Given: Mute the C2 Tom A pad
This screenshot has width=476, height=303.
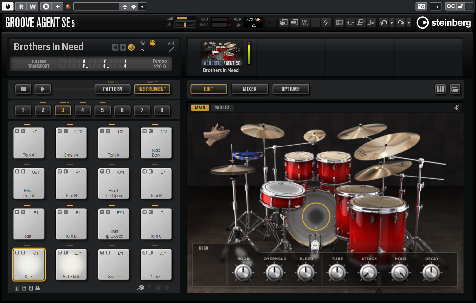Looking at the screenshot, I should [x=18, y=131].
